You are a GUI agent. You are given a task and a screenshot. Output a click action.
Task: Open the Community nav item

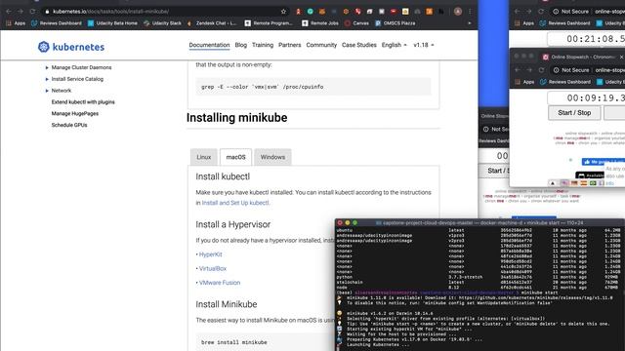point(321,45)
